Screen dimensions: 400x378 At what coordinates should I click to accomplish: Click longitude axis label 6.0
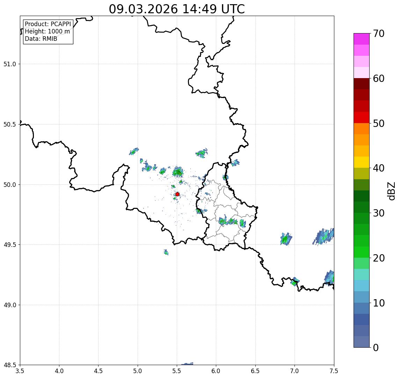[x=216, y=371]
